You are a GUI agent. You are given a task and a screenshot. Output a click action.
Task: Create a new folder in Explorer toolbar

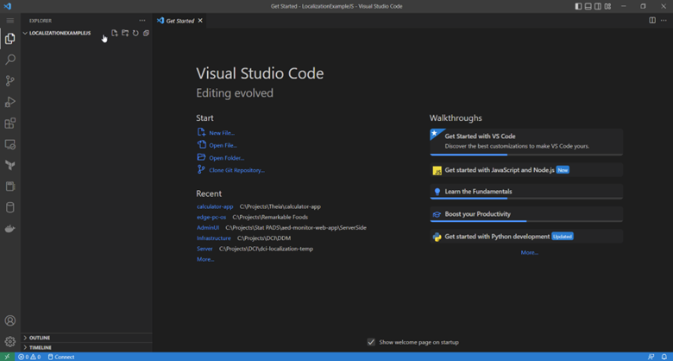(125, 33)
